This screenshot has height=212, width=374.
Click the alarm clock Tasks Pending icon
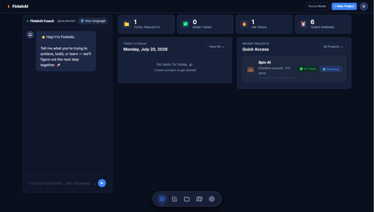click(303, 24)
